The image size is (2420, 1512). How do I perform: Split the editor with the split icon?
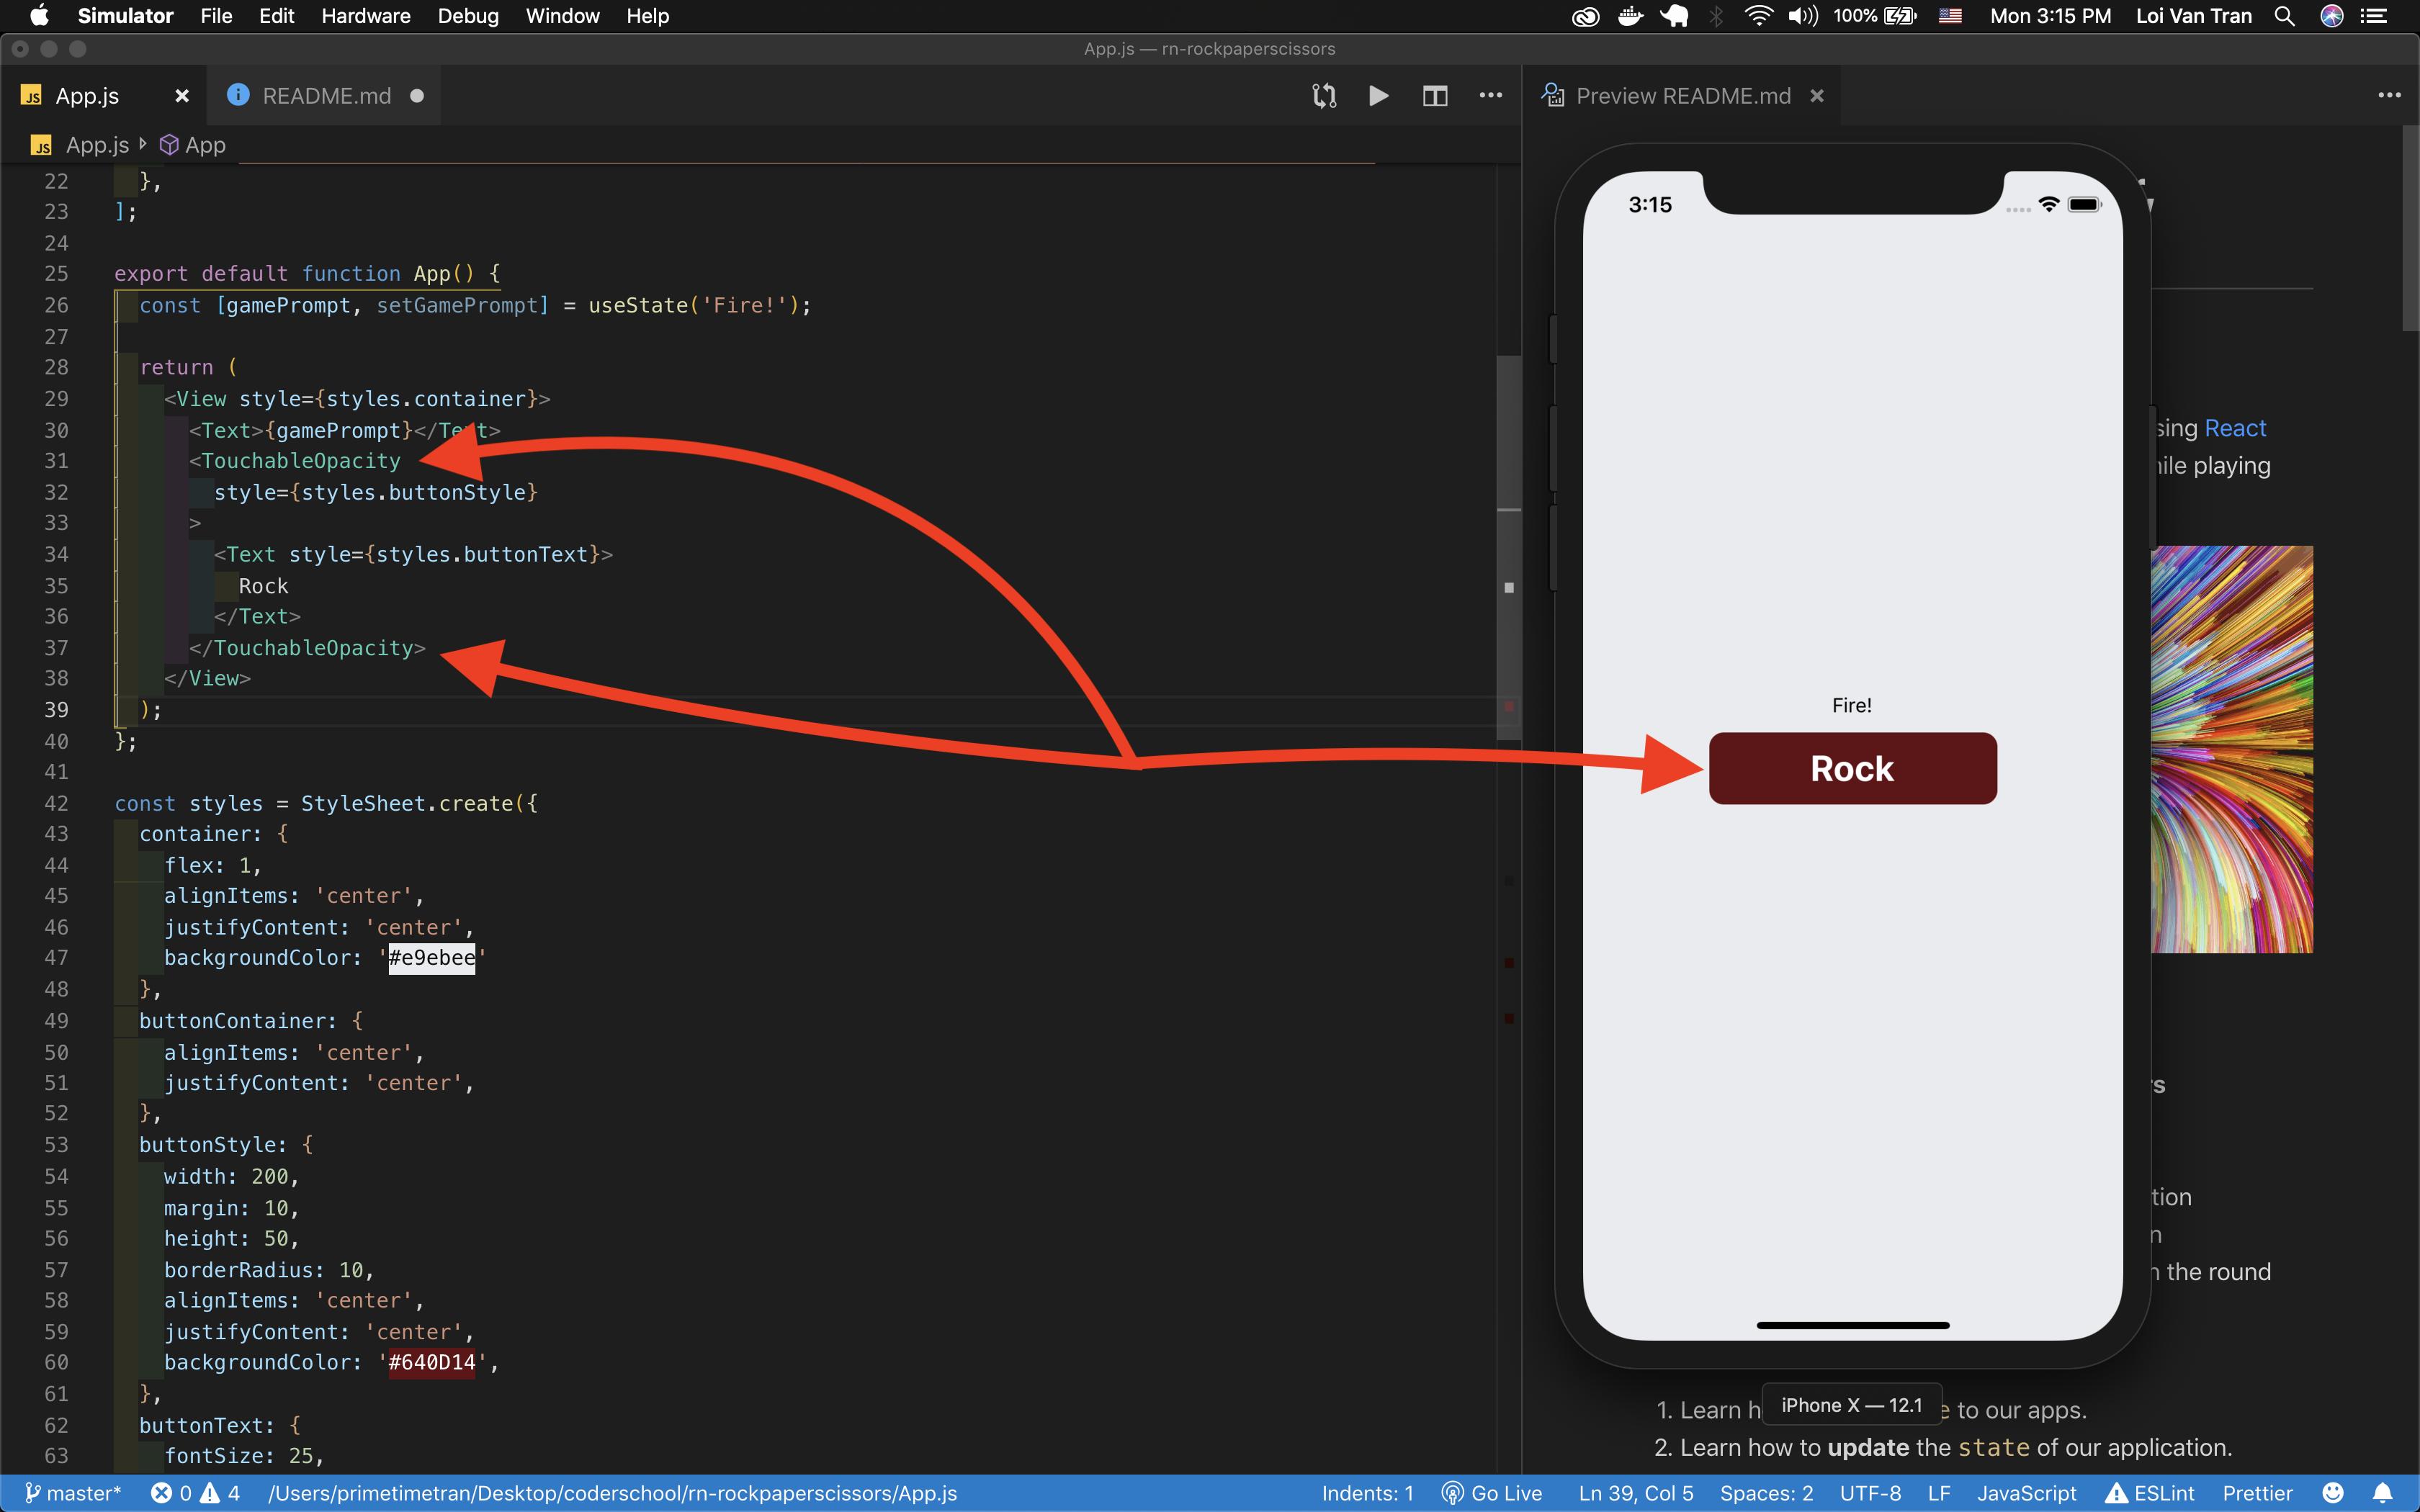[1435, 96]
